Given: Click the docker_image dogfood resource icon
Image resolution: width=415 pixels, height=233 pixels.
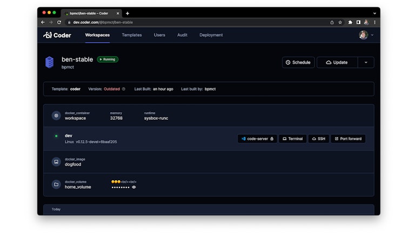Looking at the screenshot, I should click(56, 161).
